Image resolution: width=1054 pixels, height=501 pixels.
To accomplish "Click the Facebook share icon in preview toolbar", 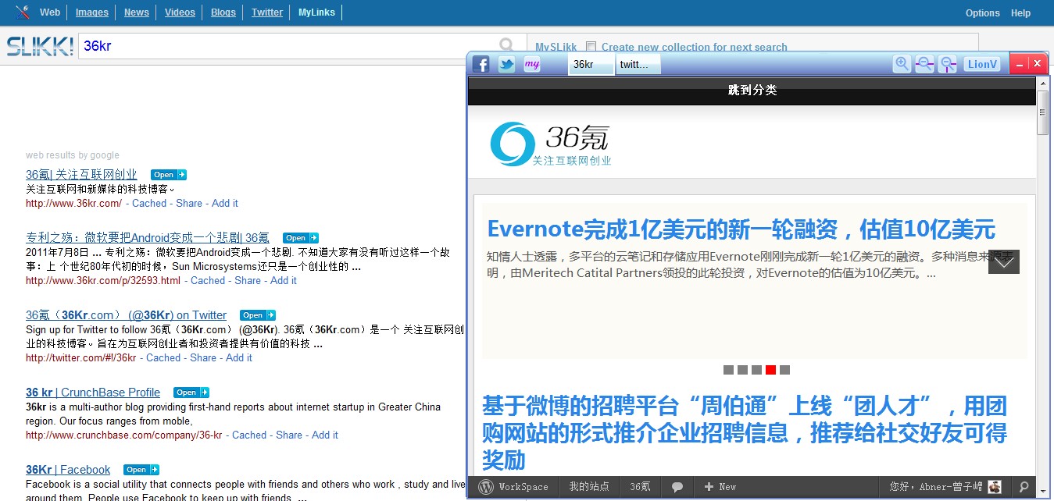I will click(x=481, y=64).
